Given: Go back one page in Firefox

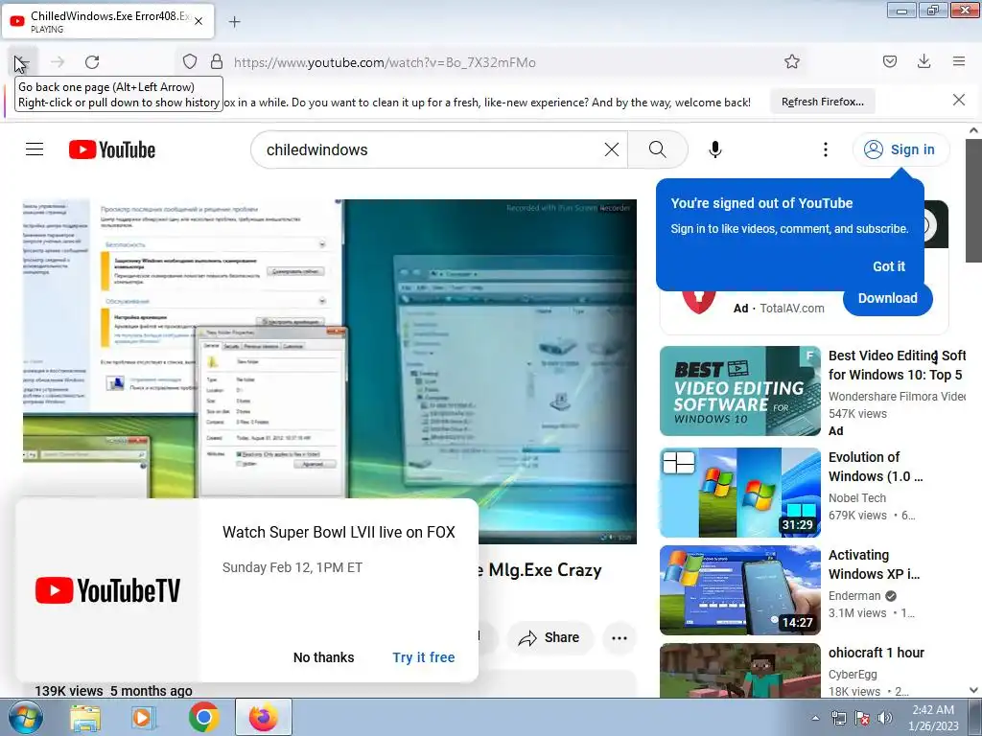Looking at the screenshot, I should coord(23,62).
